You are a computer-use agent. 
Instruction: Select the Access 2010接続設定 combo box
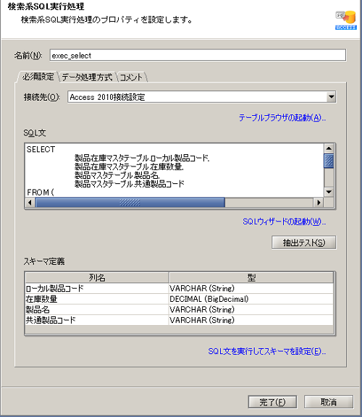(201, 97)
